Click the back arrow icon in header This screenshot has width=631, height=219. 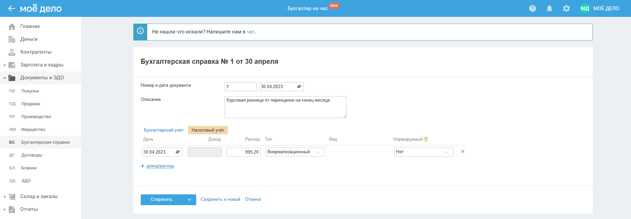(12, 8)
